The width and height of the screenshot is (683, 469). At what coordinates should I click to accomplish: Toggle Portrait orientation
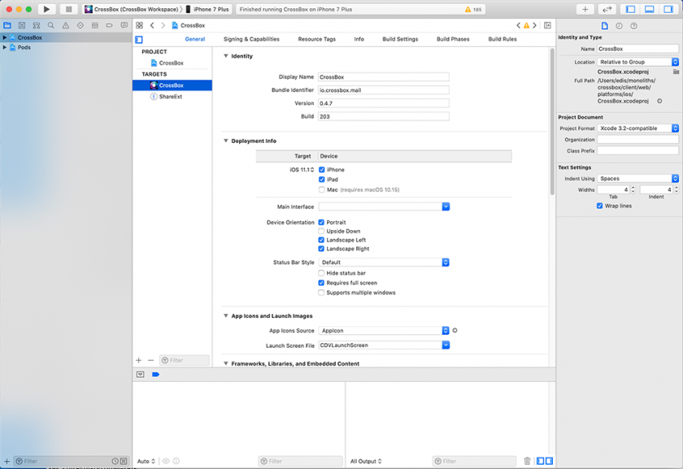[x=321, y=222]
